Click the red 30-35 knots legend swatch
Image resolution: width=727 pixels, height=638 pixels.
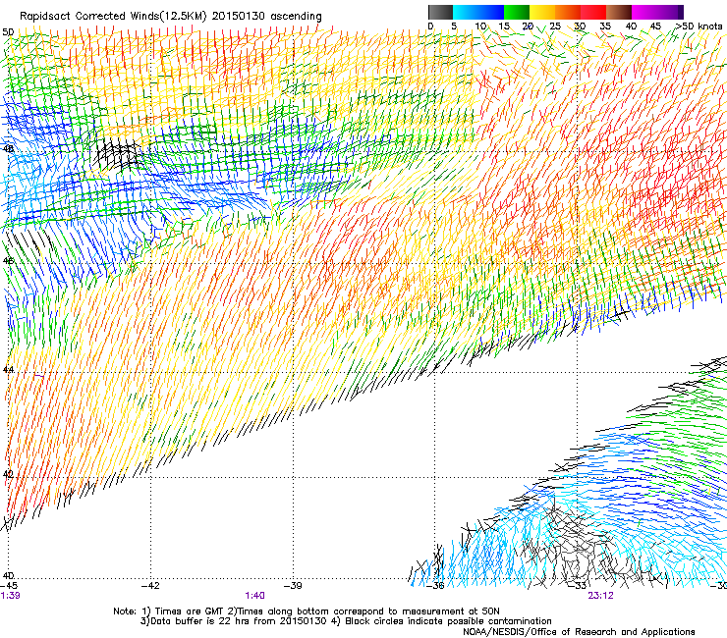(593, 12)
